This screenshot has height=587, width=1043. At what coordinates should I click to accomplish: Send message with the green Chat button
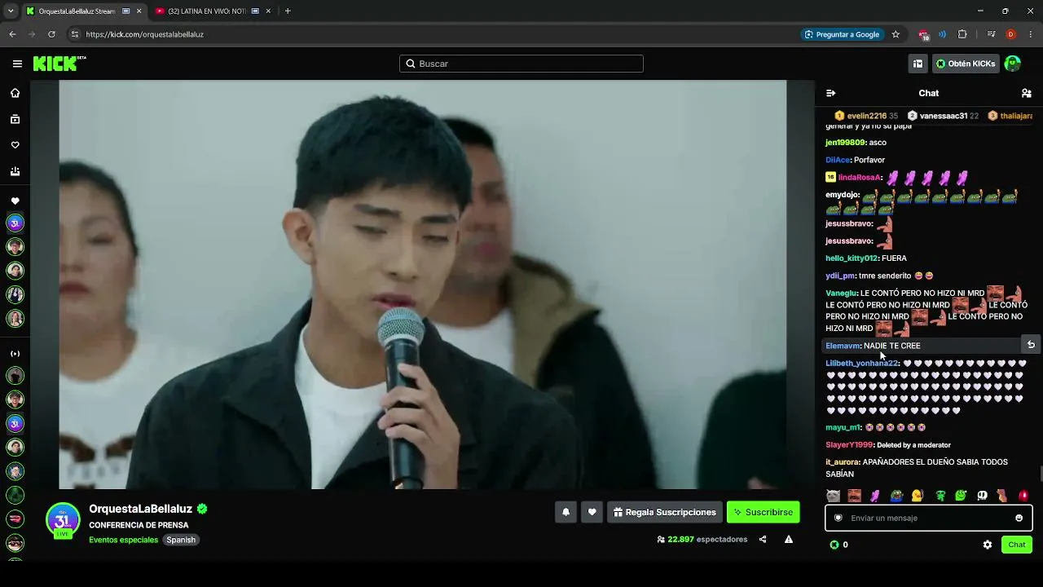[1017, 545]
